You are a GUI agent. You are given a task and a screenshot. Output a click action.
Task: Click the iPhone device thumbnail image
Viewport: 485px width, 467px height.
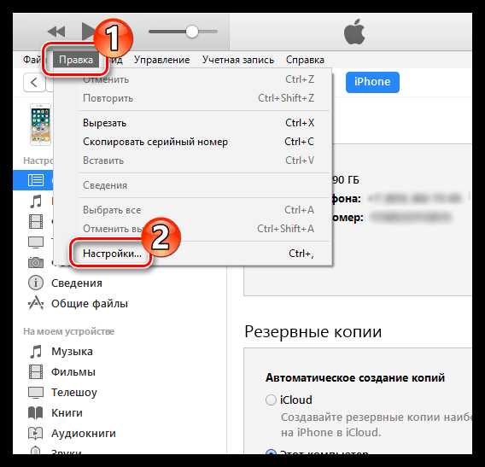(40, 125)
